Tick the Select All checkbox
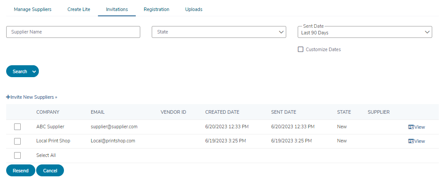The height and width of the screenshot is (190, 445). (17, 156)
